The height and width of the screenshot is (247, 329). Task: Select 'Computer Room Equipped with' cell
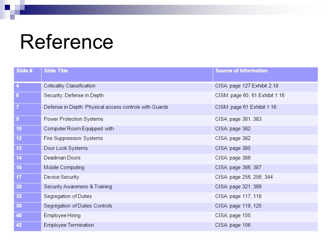point(127,130)
